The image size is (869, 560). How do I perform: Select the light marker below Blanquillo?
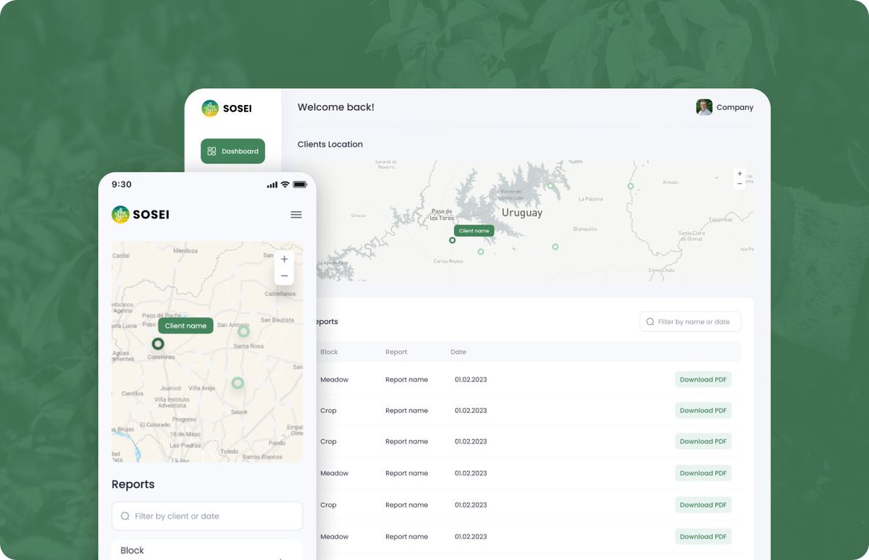click(x=555, y=247)
